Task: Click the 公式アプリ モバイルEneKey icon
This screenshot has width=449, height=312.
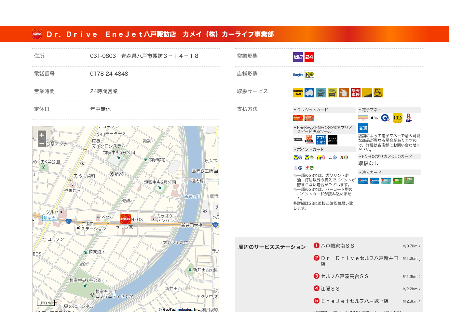Action: click(x=309, y=140)
